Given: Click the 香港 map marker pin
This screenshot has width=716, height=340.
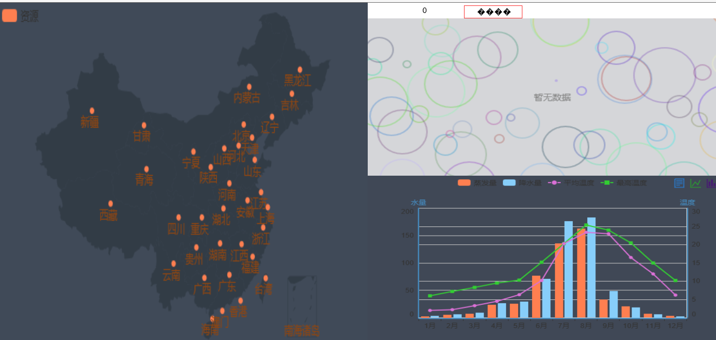Looking at the screenshot, I should point(240,301).
